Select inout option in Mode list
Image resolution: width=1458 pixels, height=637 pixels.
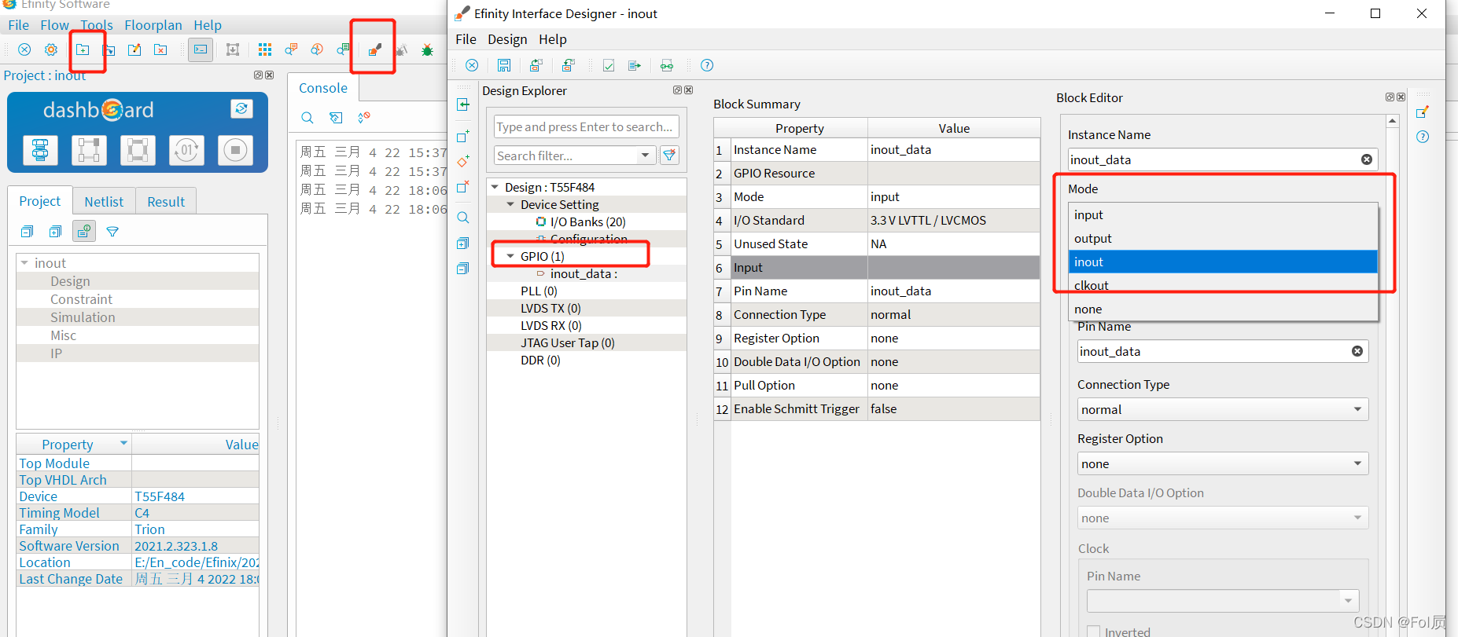1223,262
